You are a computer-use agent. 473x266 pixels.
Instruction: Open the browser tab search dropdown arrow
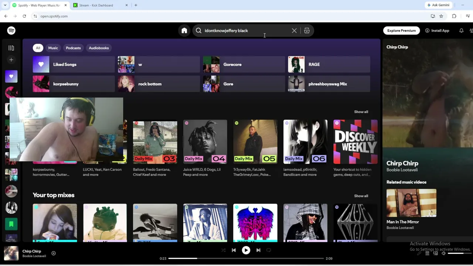click(5, 5)
